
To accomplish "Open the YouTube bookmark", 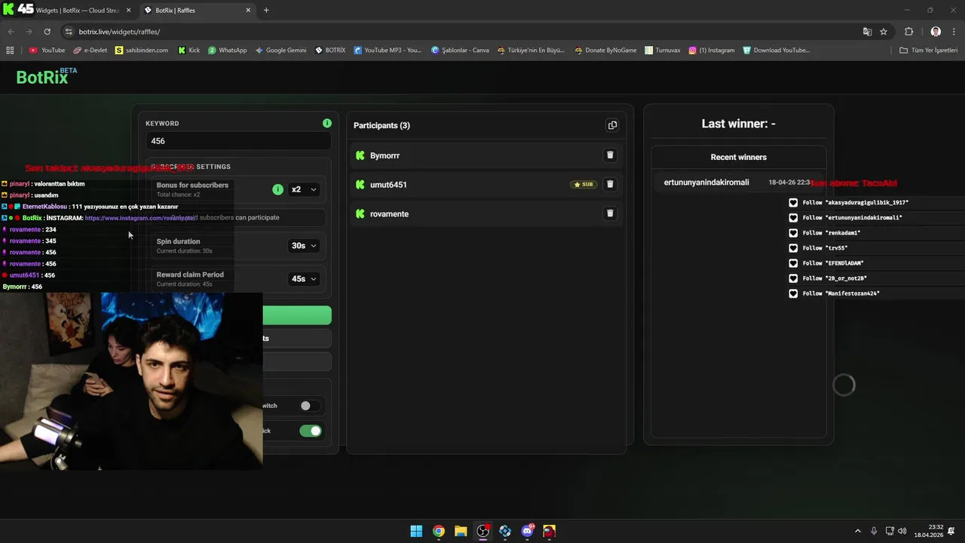I will [x=47, y=51].
